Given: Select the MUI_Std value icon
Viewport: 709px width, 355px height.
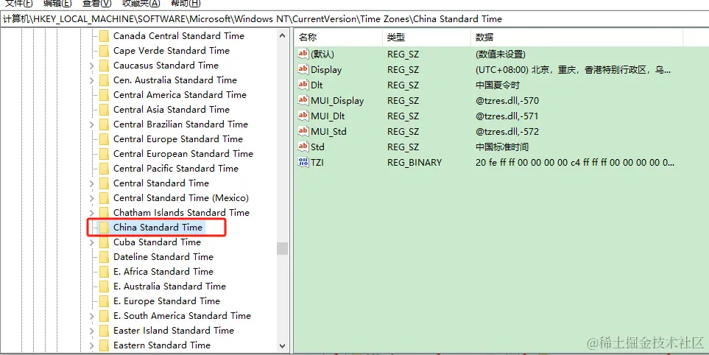Looking at the screenshot, I should (303, 131).
